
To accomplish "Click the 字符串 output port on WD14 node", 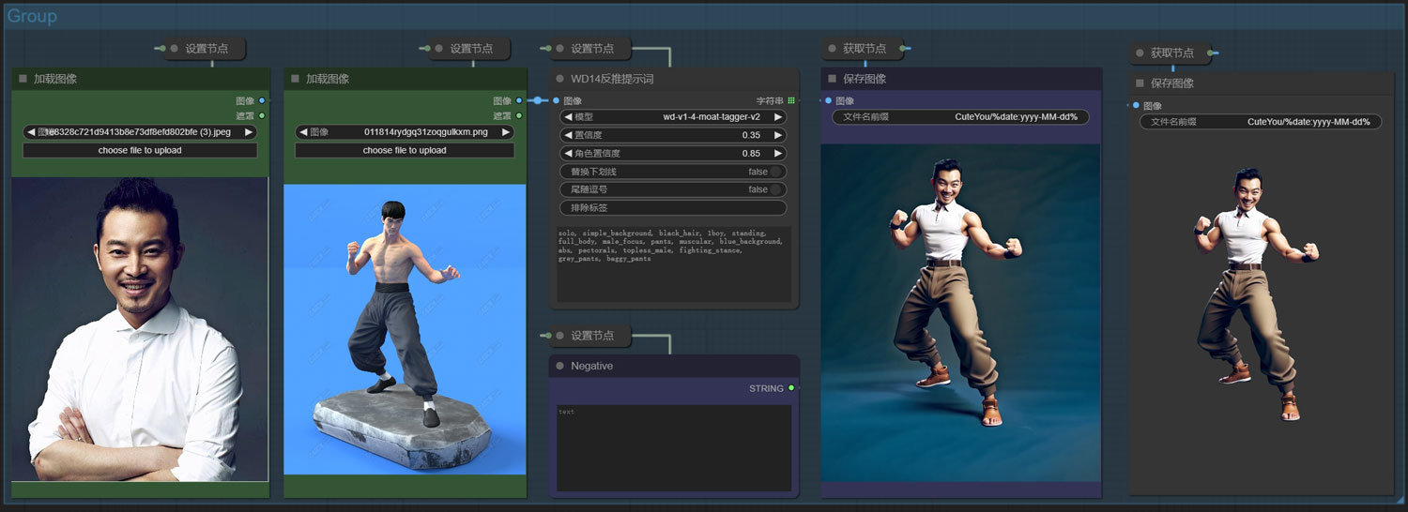I will (791, 101).
